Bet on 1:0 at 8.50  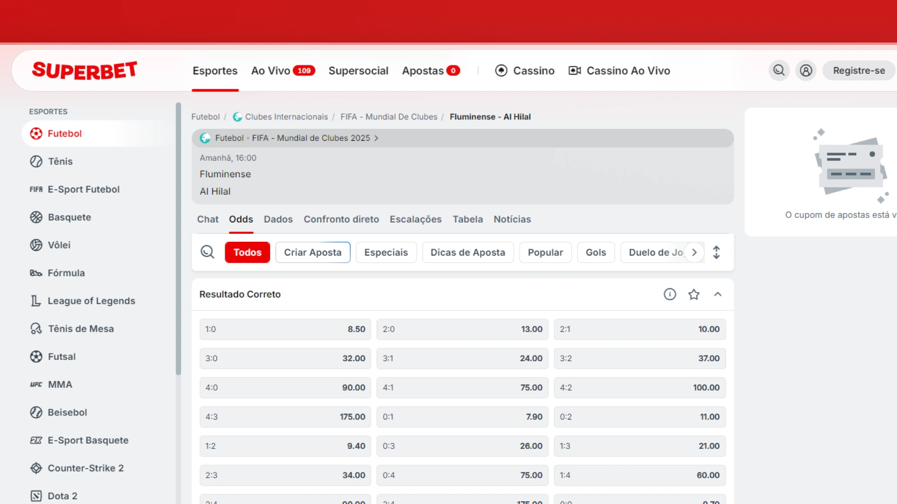coord(285,329)
